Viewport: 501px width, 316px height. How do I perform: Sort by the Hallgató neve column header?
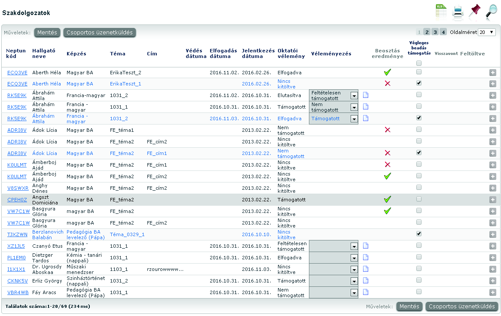click(44, 53)
